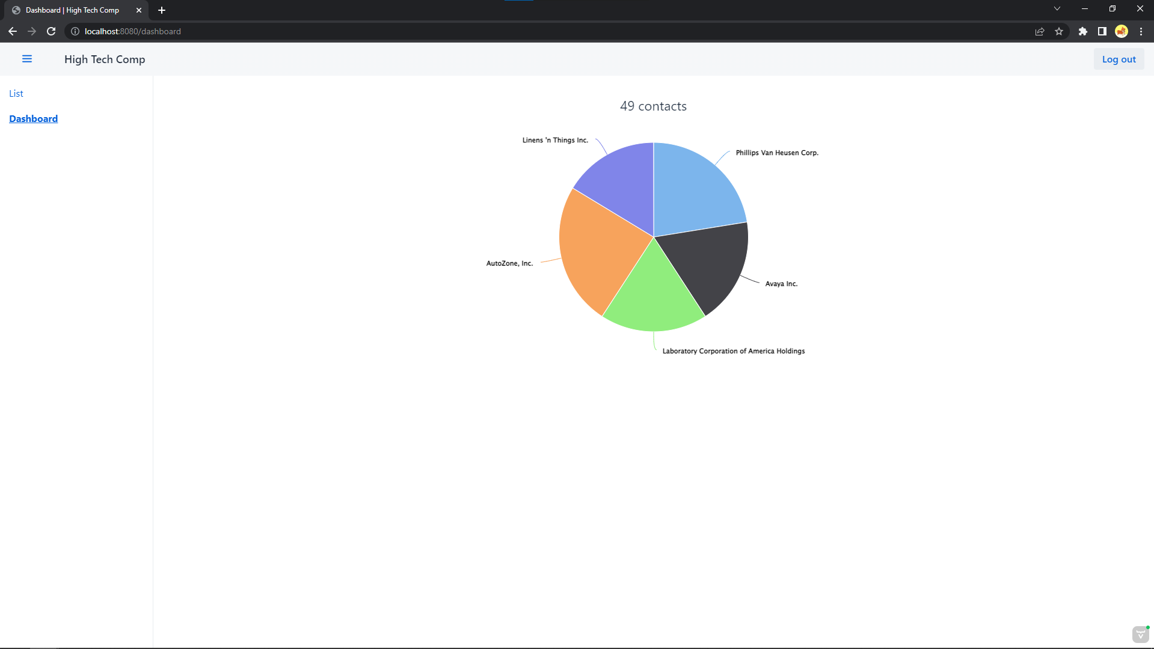Share this page icon
Image resolution: width=1154 pixels, height=649 pixels.
tap(1040, 31)
